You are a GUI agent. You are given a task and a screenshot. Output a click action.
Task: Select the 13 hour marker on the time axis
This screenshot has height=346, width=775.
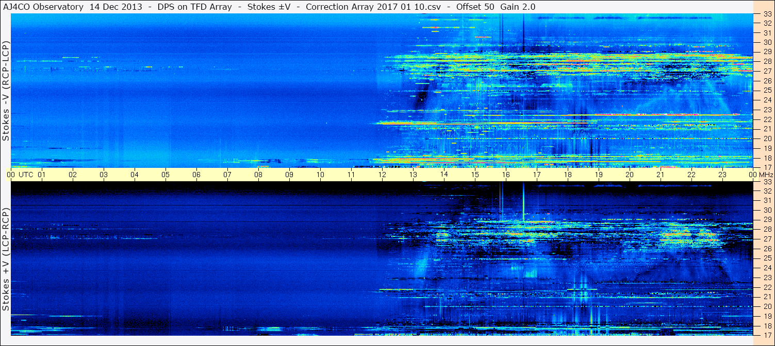[x=413, y=175]
